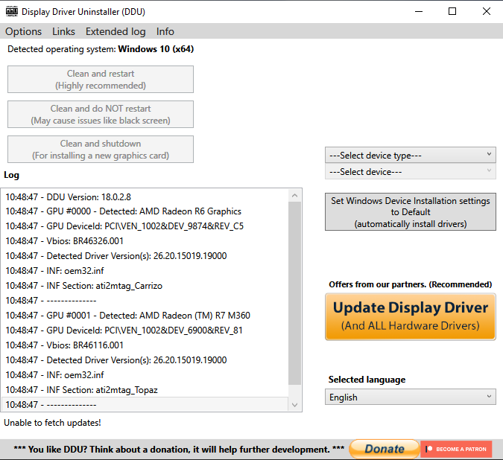Close the DDU window
The width and height of the screenshot is (503, 460).
(x=487, y=11)
